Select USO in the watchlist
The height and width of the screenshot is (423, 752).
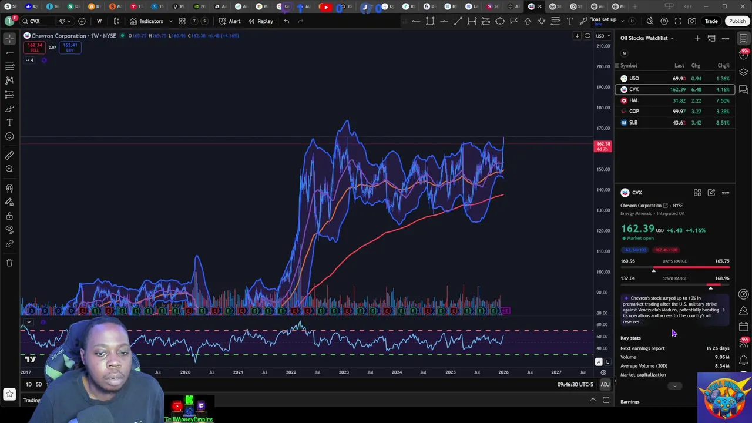coord(675,79)
